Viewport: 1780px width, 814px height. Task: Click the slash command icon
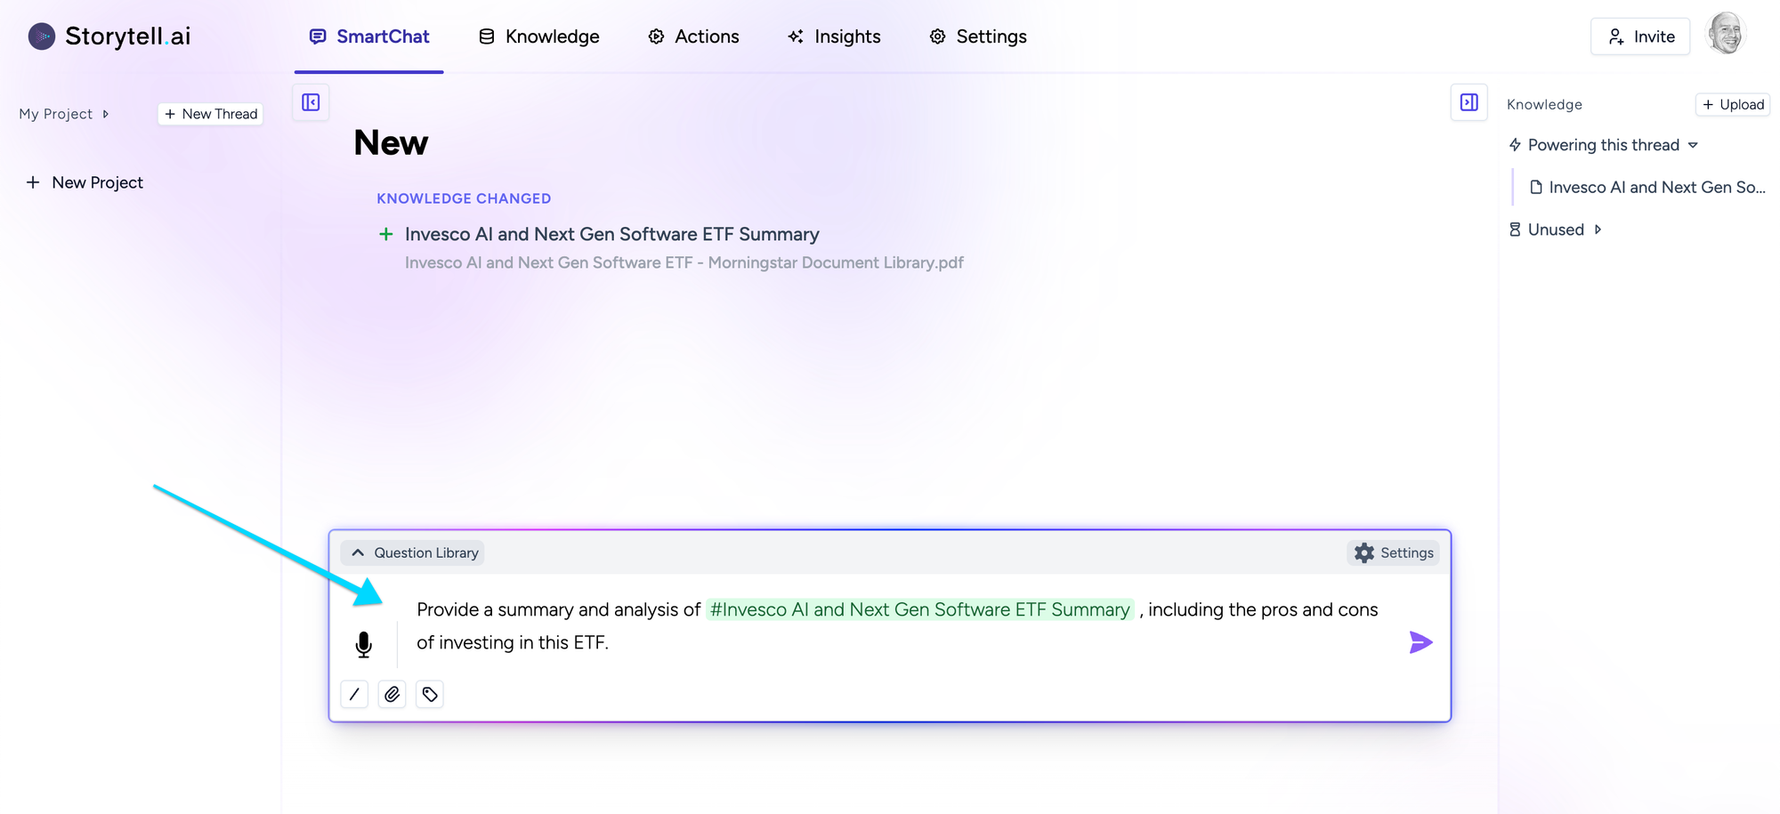(x=354, y=694)
